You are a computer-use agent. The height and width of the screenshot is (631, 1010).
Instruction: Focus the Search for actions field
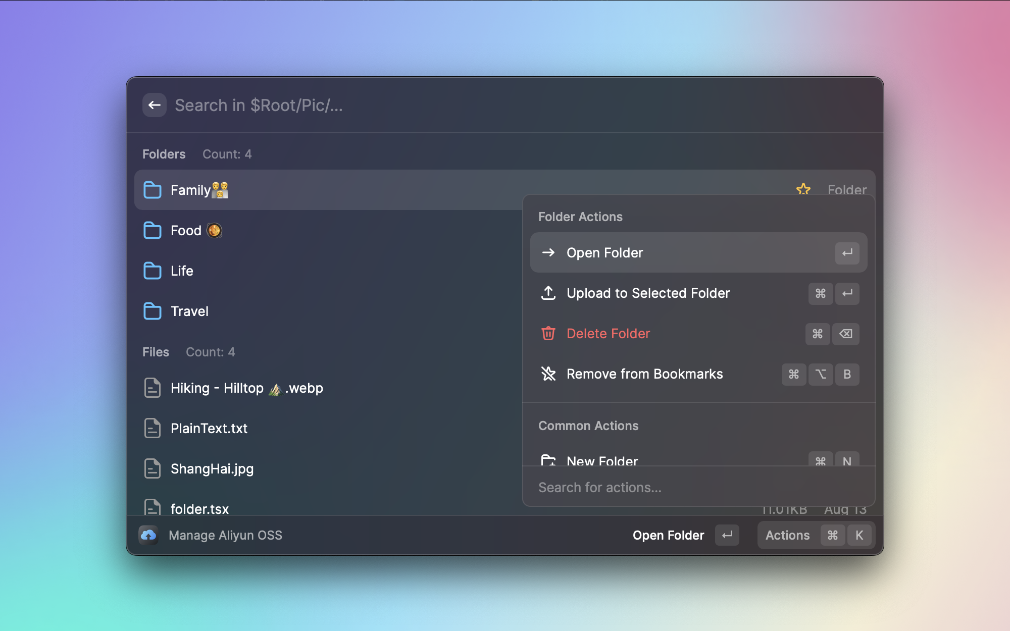(x=697, y=488)
